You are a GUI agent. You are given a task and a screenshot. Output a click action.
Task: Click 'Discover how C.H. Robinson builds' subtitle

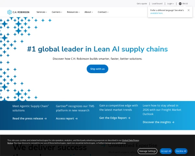point(97,59)
